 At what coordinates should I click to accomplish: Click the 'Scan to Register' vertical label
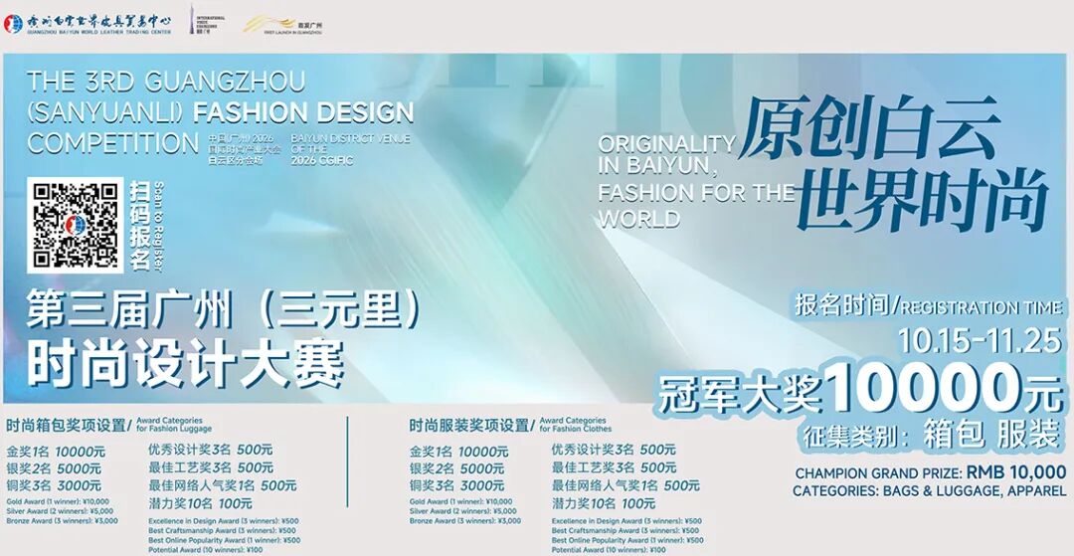(159, 226)
